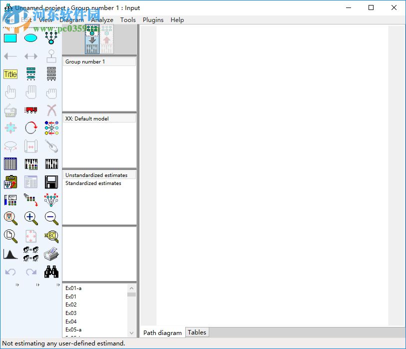This screenshot has width=406, height=349.
Task: Select the move parameter values tool
Action: click(x=10, y=146)
